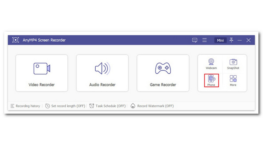Open the Game Recorder card

coord(163,73)
